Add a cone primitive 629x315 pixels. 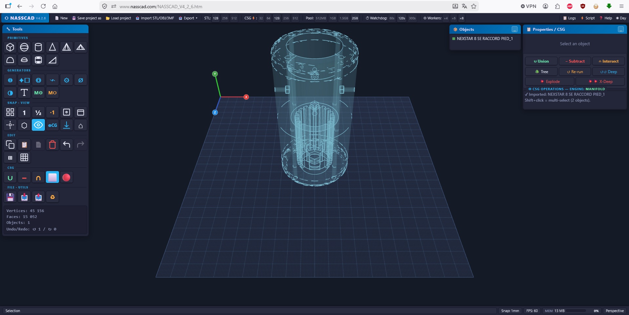coord(52,47)
